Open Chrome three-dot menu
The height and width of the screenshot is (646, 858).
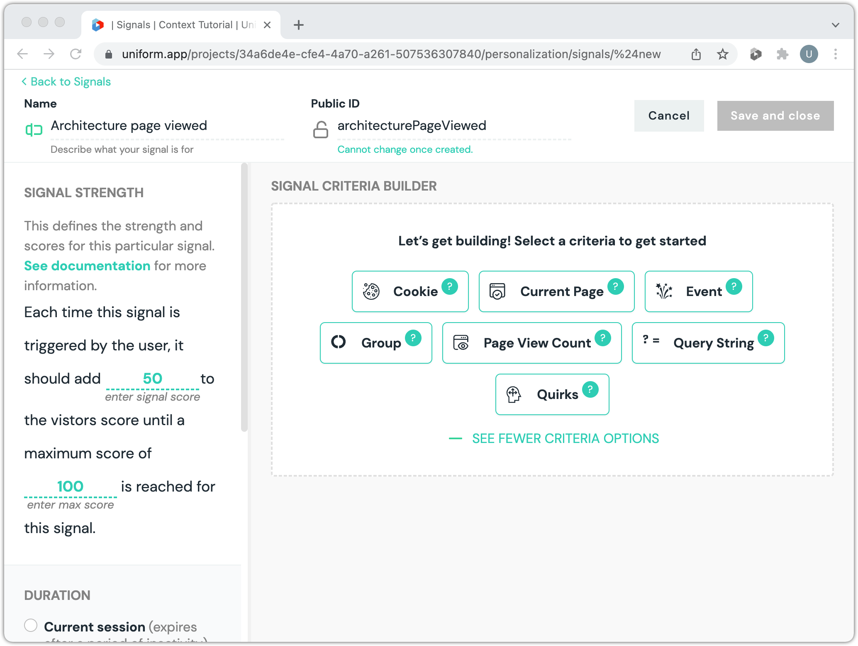click(x=835, y=54)
